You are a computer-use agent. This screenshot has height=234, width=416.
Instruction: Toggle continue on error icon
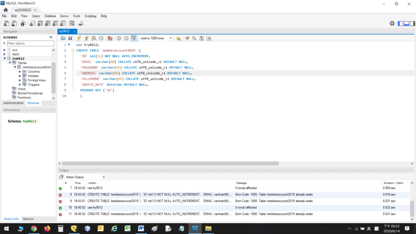(x=110, y=38)
